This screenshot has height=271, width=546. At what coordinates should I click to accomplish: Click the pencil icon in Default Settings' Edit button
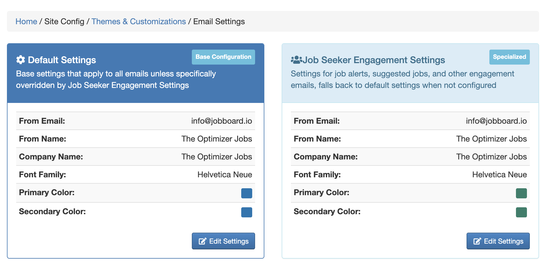click(203, 241)
